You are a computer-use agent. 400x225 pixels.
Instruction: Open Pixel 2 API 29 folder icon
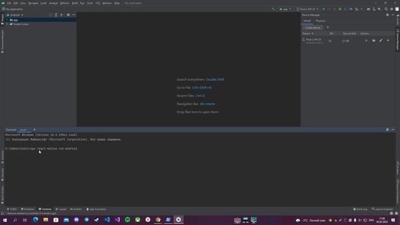(374, 41)
